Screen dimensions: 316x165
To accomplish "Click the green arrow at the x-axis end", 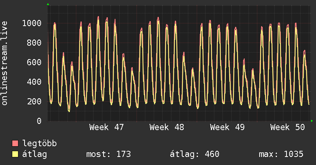I will pos(312,121).
